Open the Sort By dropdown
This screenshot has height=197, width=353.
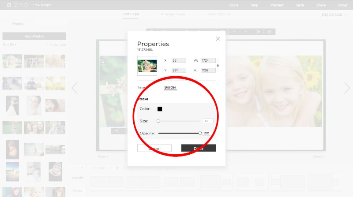tap(9, 45)
